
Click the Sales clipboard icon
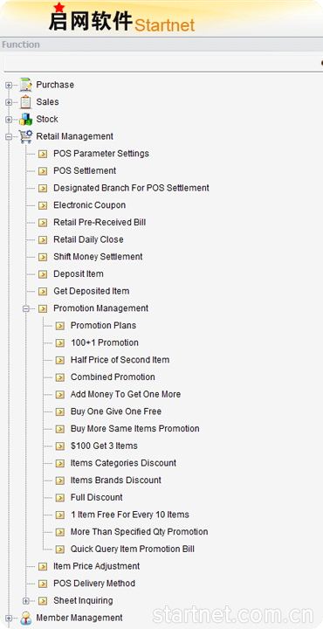tap(25, 102)
